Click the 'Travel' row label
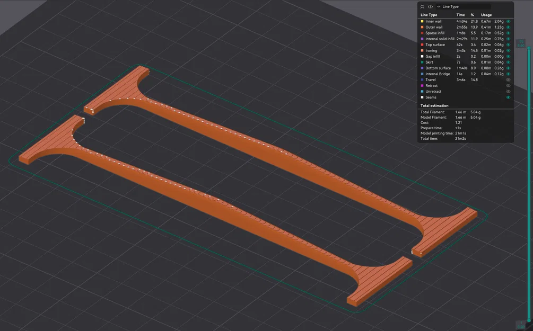This screenshot has width=533, height=331. tap(430, 80)
